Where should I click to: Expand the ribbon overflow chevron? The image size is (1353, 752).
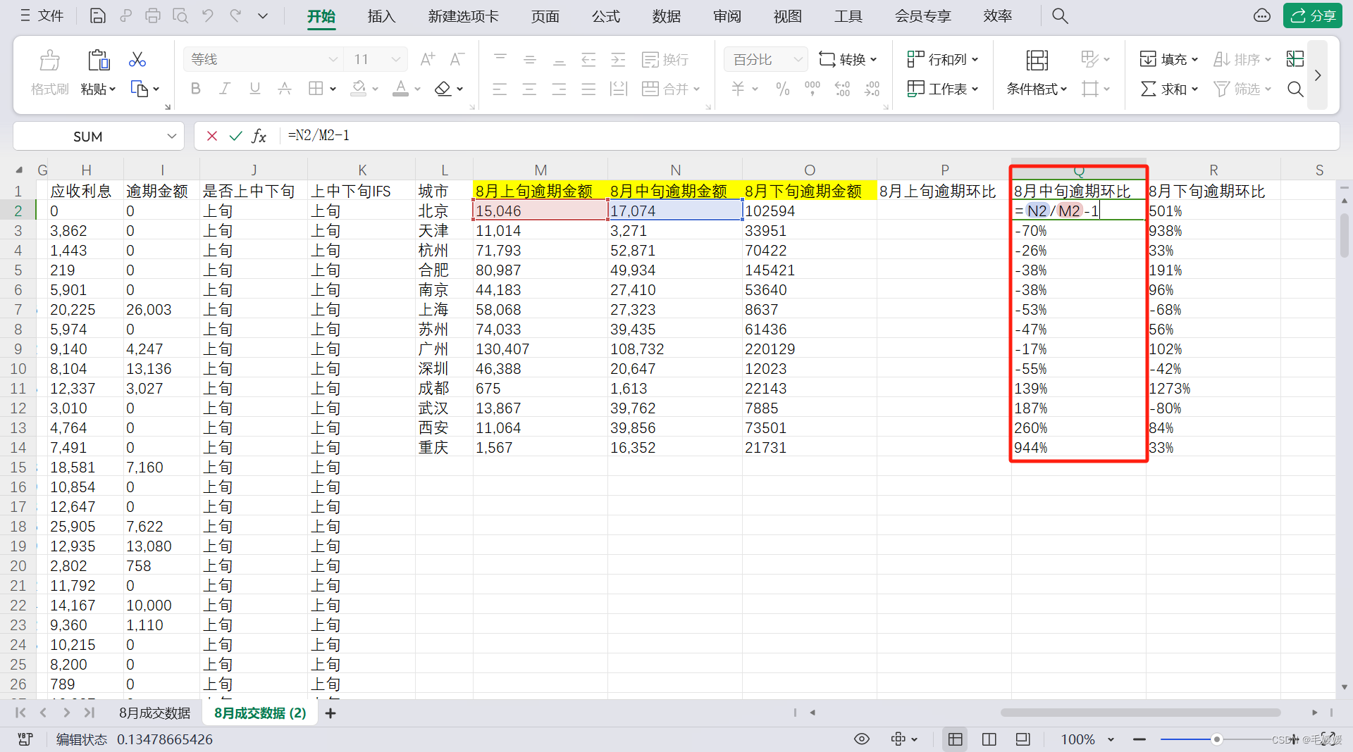(1318, 75)
